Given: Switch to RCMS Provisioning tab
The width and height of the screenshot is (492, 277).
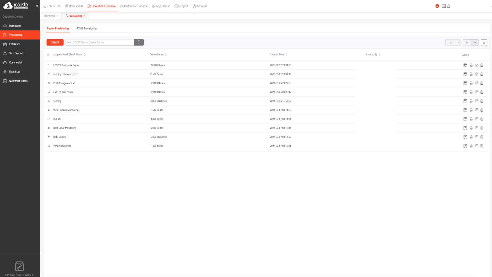Looking at the screenshot, I should 86,28.
